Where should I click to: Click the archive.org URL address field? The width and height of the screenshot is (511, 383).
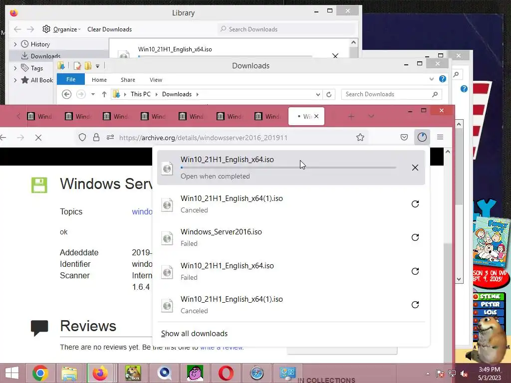coord(204,138)
